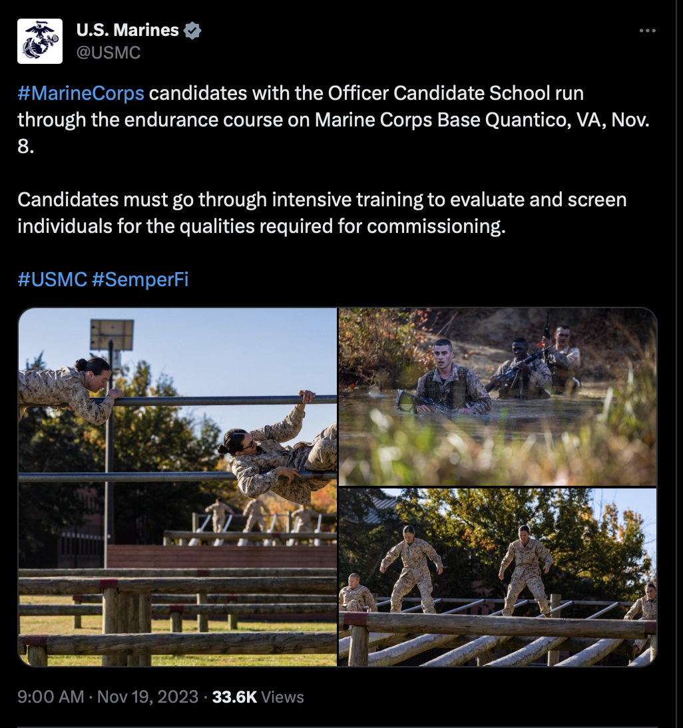Open the U.S. Marines display name
The image size is (683, 728).
[127, 30]
